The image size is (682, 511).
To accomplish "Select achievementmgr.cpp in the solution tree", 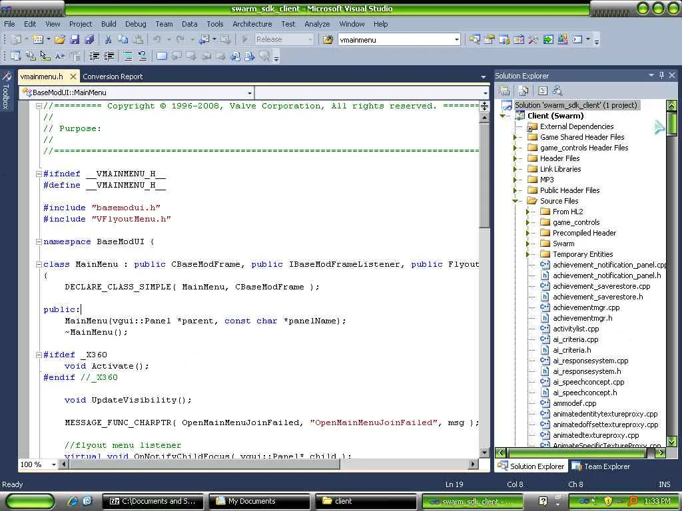I will pyautogui.click(x=586, y=307).
